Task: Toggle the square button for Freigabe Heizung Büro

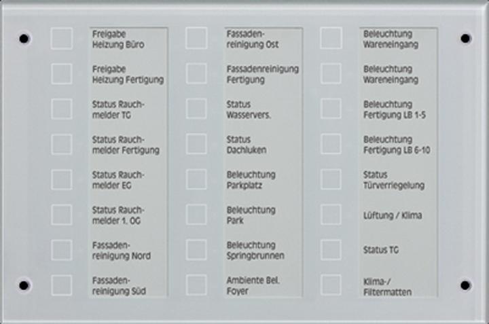Action: [61, 39]
